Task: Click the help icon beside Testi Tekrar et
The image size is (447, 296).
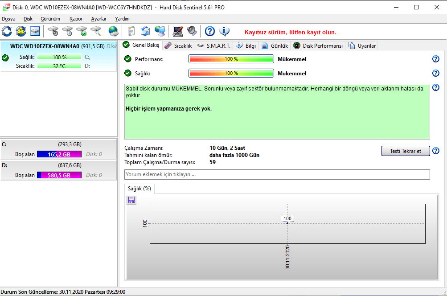Action: coord(435,151)
